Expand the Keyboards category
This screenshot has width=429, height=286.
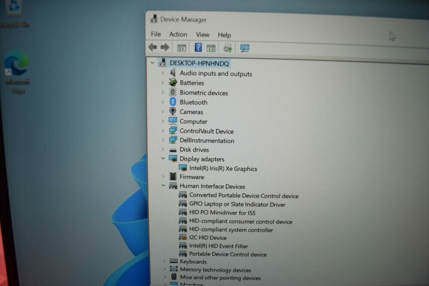coord(164,261)
